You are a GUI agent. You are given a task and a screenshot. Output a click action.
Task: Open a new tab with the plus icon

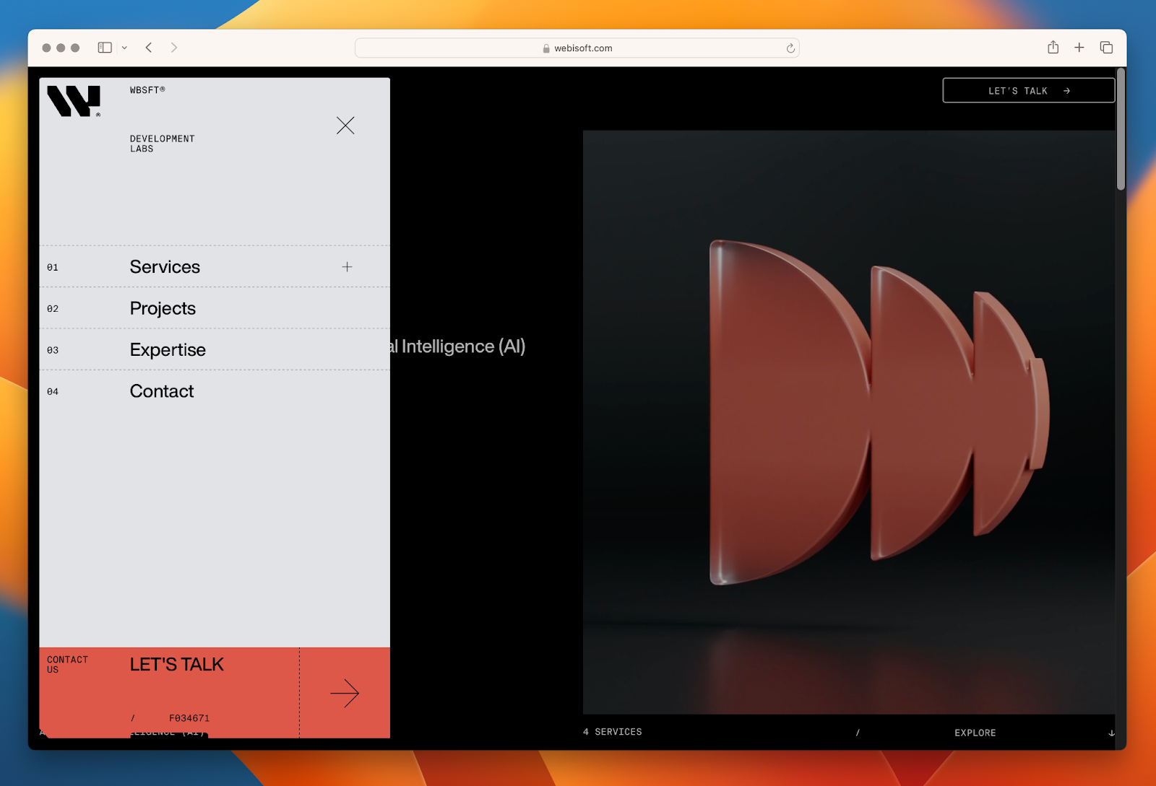tap(1079, 48)
